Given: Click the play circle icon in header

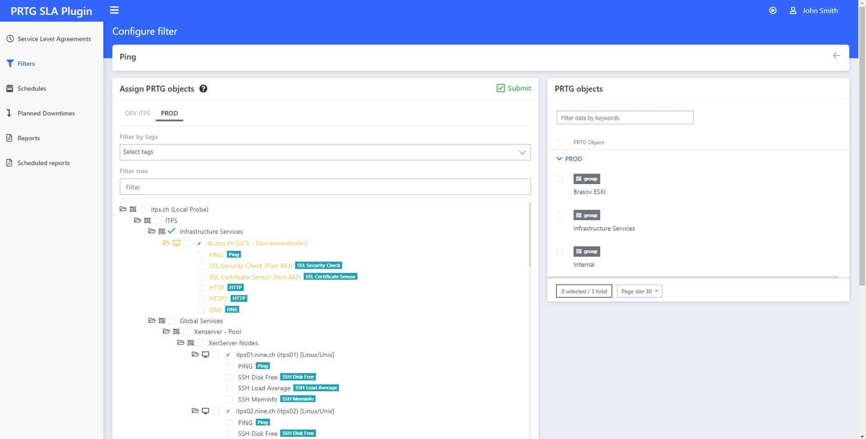Looking at the screenshot, I should pos(773,10).
